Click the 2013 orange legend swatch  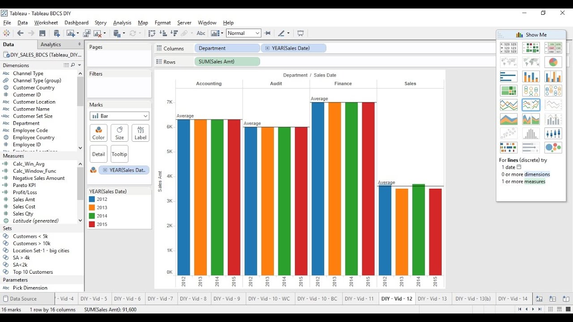tap(92, 208)
